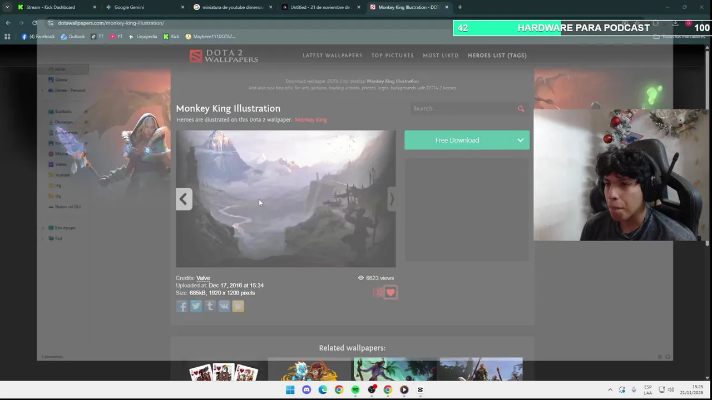Screen dimensions: 712x400
Task: Click the yellow share icon after VK
Action: pos(238,306)
